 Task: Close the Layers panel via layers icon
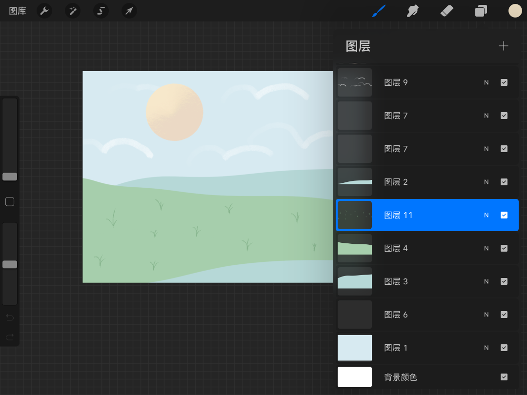tap(481, 11)
